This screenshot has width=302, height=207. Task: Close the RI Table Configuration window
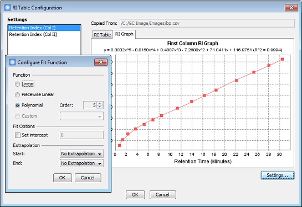(x=291, y=8)
